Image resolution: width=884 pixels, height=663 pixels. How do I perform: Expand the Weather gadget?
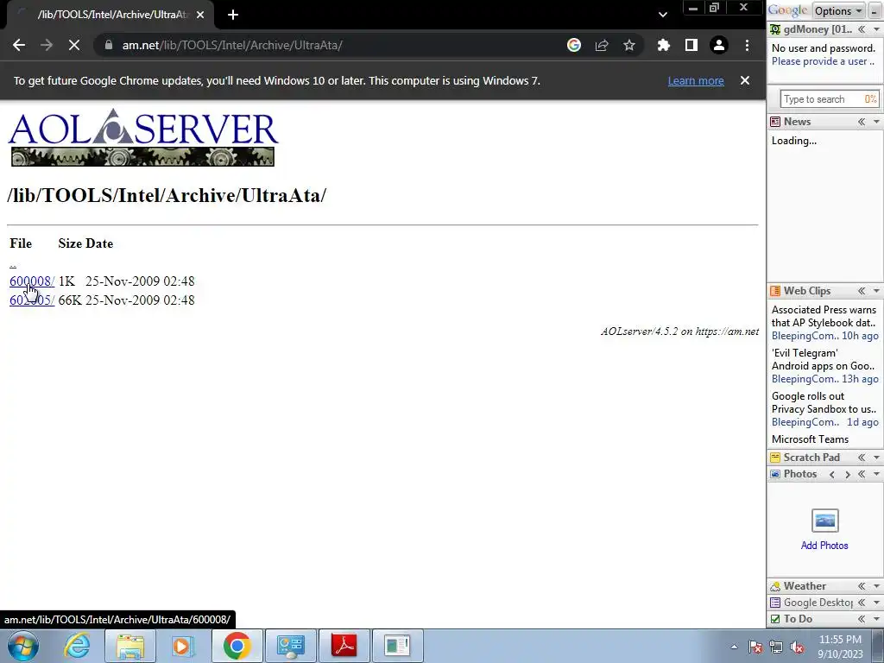coord(862,586)
